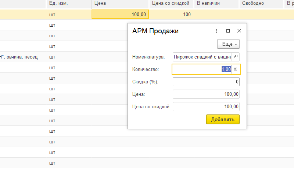
Task: Click the Номенклатура field with Пирожок сладкий
Action: pyautogui.click(x=202, y=57)
